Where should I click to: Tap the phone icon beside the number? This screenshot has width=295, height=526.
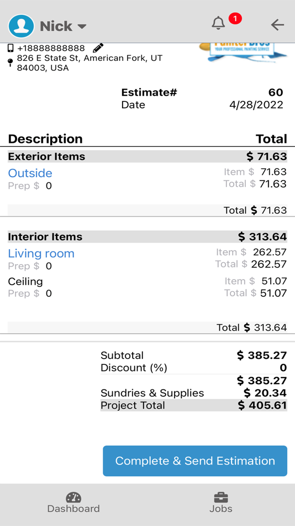[x=10, y=48]
